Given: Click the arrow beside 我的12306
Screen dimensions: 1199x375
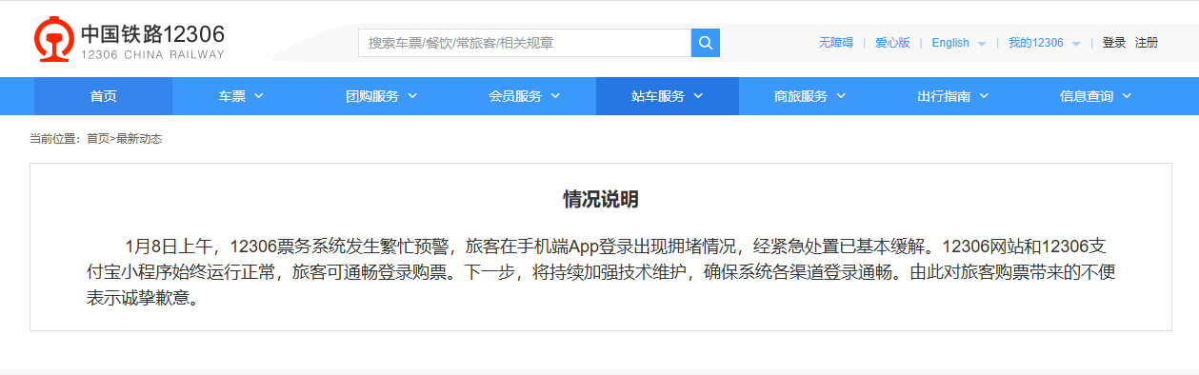Looking at the screenshot, I should [x=1076, y=44].
